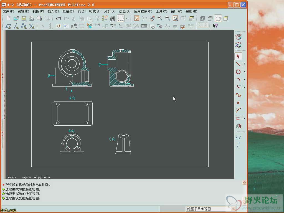This screenshot has height=213, width=284.
Task: Open the 插入(I) menu
Action: (53, 11)
